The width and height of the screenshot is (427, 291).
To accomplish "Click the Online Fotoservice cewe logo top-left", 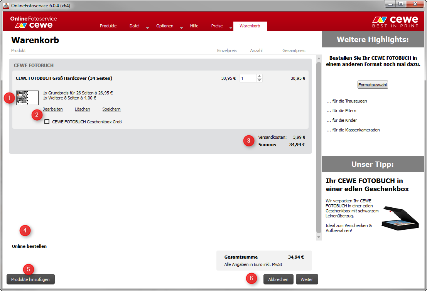I will click(34, 22).
